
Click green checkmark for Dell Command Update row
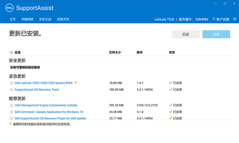click(x=171, y=112)
